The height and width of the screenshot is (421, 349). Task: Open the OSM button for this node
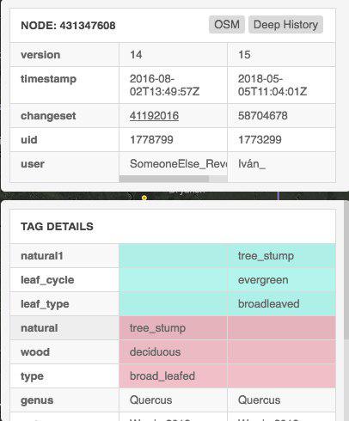coord(227,25)
